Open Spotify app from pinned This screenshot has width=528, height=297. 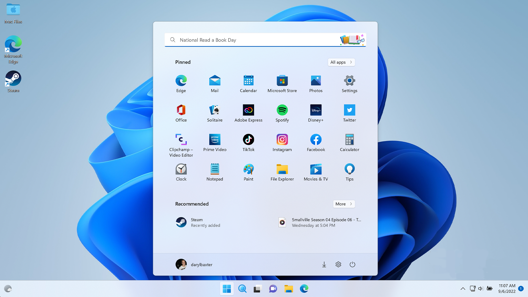tap(282, 110)
